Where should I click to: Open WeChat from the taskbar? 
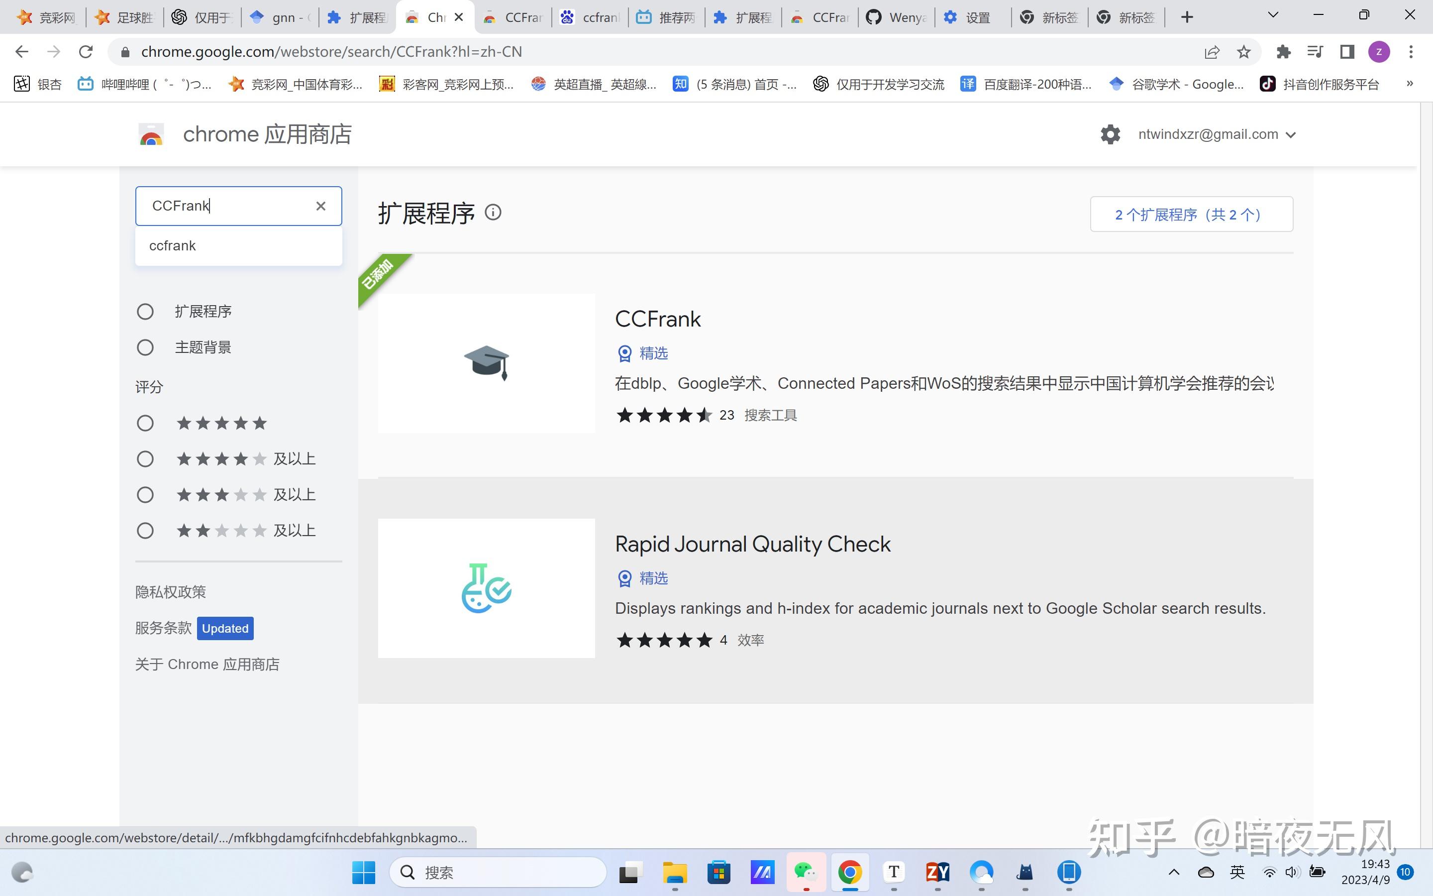806,872
